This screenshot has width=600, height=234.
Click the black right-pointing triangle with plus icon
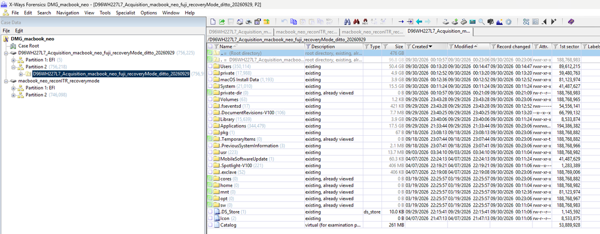point(553,21)
